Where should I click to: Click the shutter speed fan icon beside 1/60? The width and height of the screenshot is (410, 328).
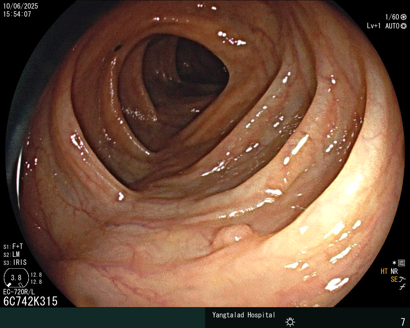click(404, 17)
